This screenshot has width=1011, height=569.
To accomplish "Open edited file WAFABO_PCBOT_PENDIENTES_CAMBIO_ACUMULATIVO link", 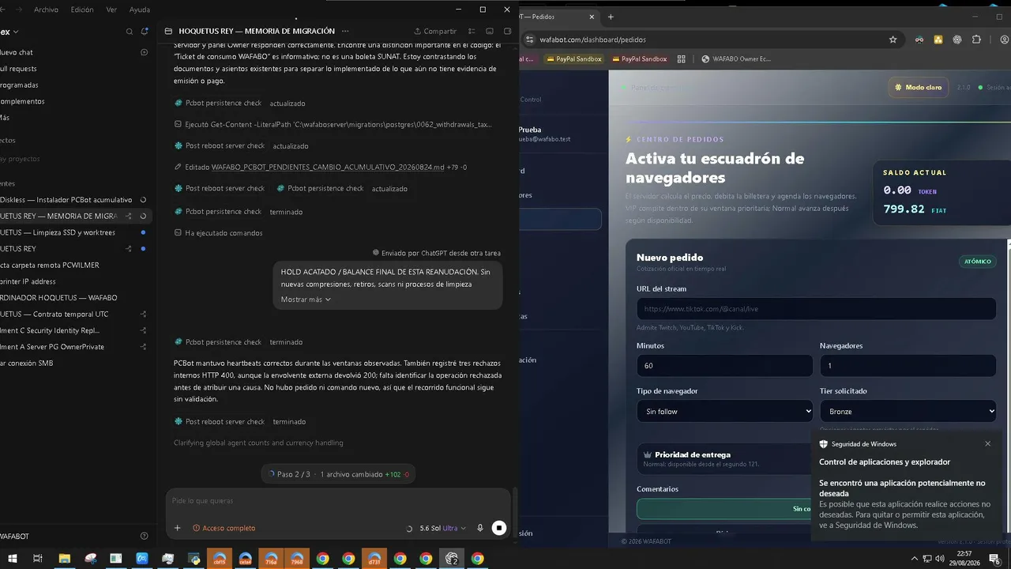I will [328, 167].
